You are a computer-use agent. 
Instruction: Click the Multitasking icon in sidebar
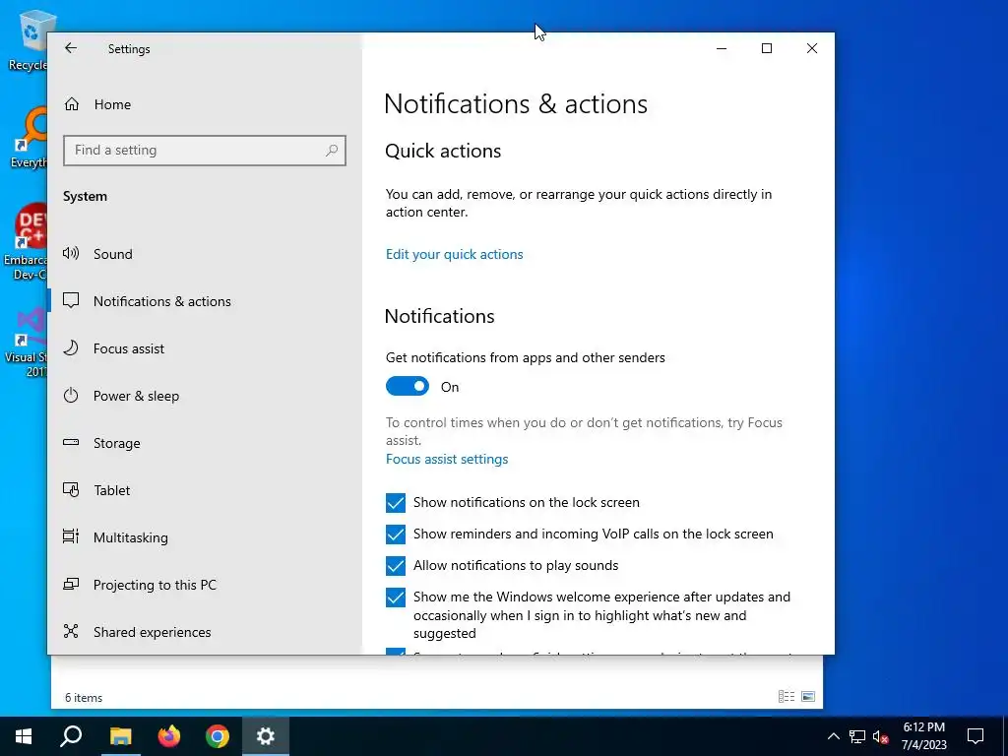71,536
